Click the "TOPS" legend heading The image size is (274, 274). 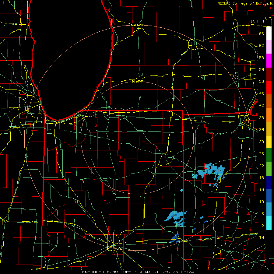point(268,18)
